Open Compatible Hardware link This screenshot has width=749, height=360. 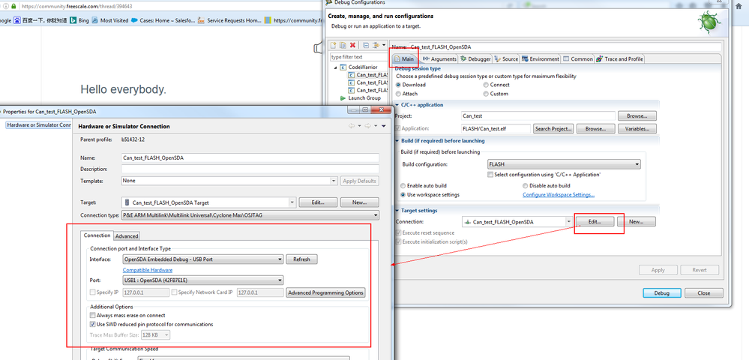(x=148, y=270)
